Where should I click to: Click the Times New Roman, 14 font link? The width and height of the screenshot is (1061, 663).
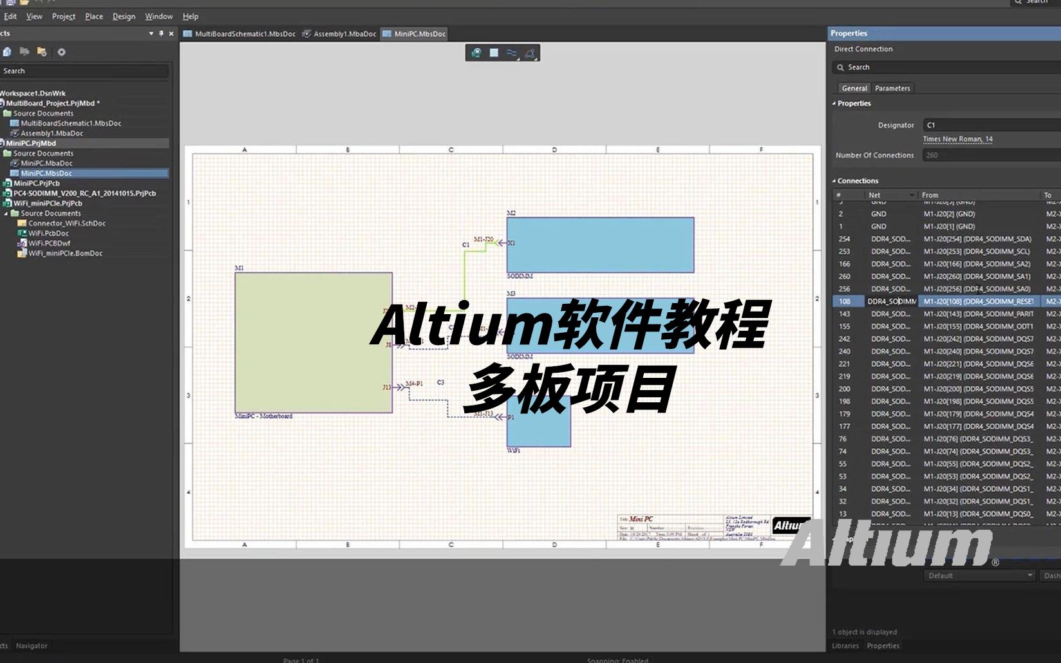(959, 139)
